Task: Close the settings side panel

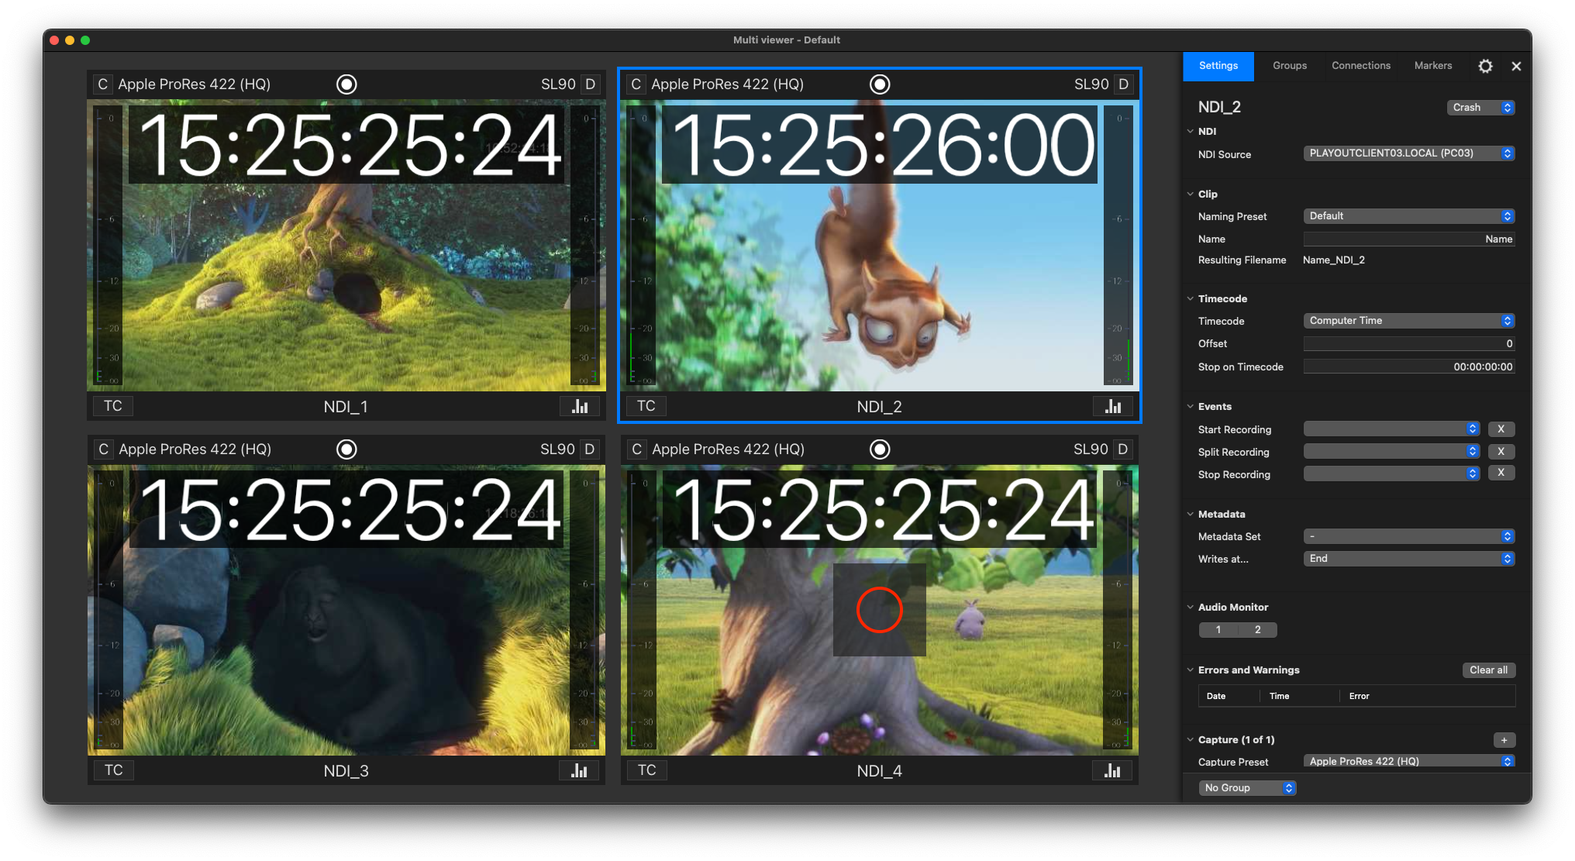Action: coord(1516,66)
